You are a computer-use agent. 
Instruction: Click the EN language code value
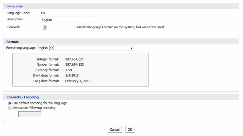click(x=43, y=13)
